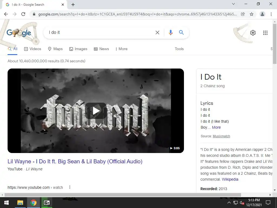Image resolution: width=277 pixels, height=208 pixels.
Task: Click into the 'I do it' search field
Action: pos(101,32)
